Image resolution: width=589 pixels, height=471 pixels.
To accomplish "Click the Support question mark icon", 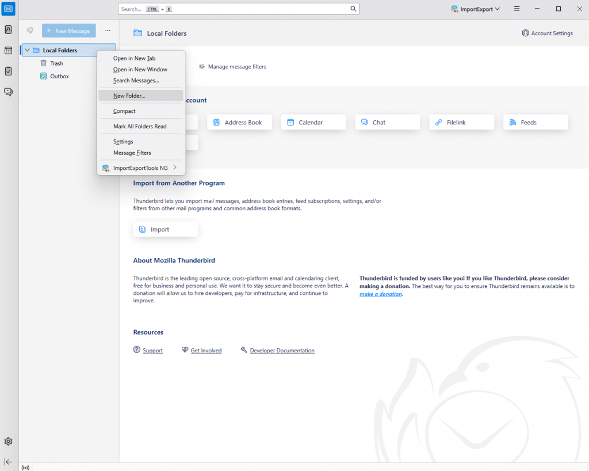I will pos(137,350).
